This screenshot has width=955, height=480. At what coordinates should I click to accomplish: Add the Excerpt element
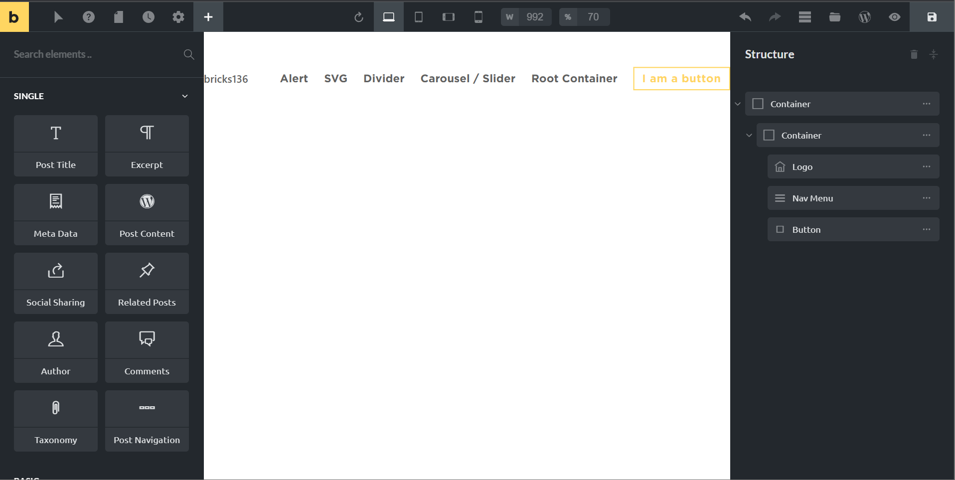pyautogui.click(x=147, y=146)
